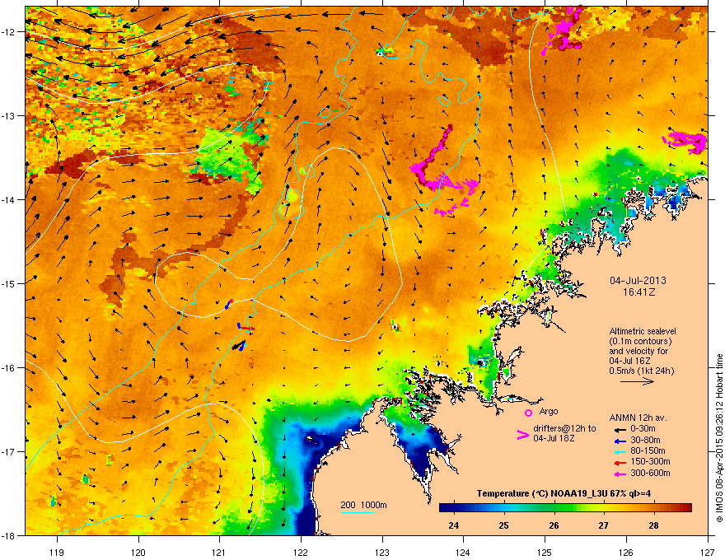This screenshot has width=725, height=560.
Task: Click the '200 1000m' isobath label
Action: 363,505
